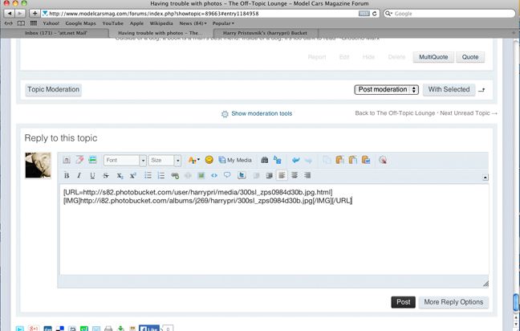The height and width of the screenshot is (331, 520).
Task: Click the remove format eraser icon
Action: [79, 160]
